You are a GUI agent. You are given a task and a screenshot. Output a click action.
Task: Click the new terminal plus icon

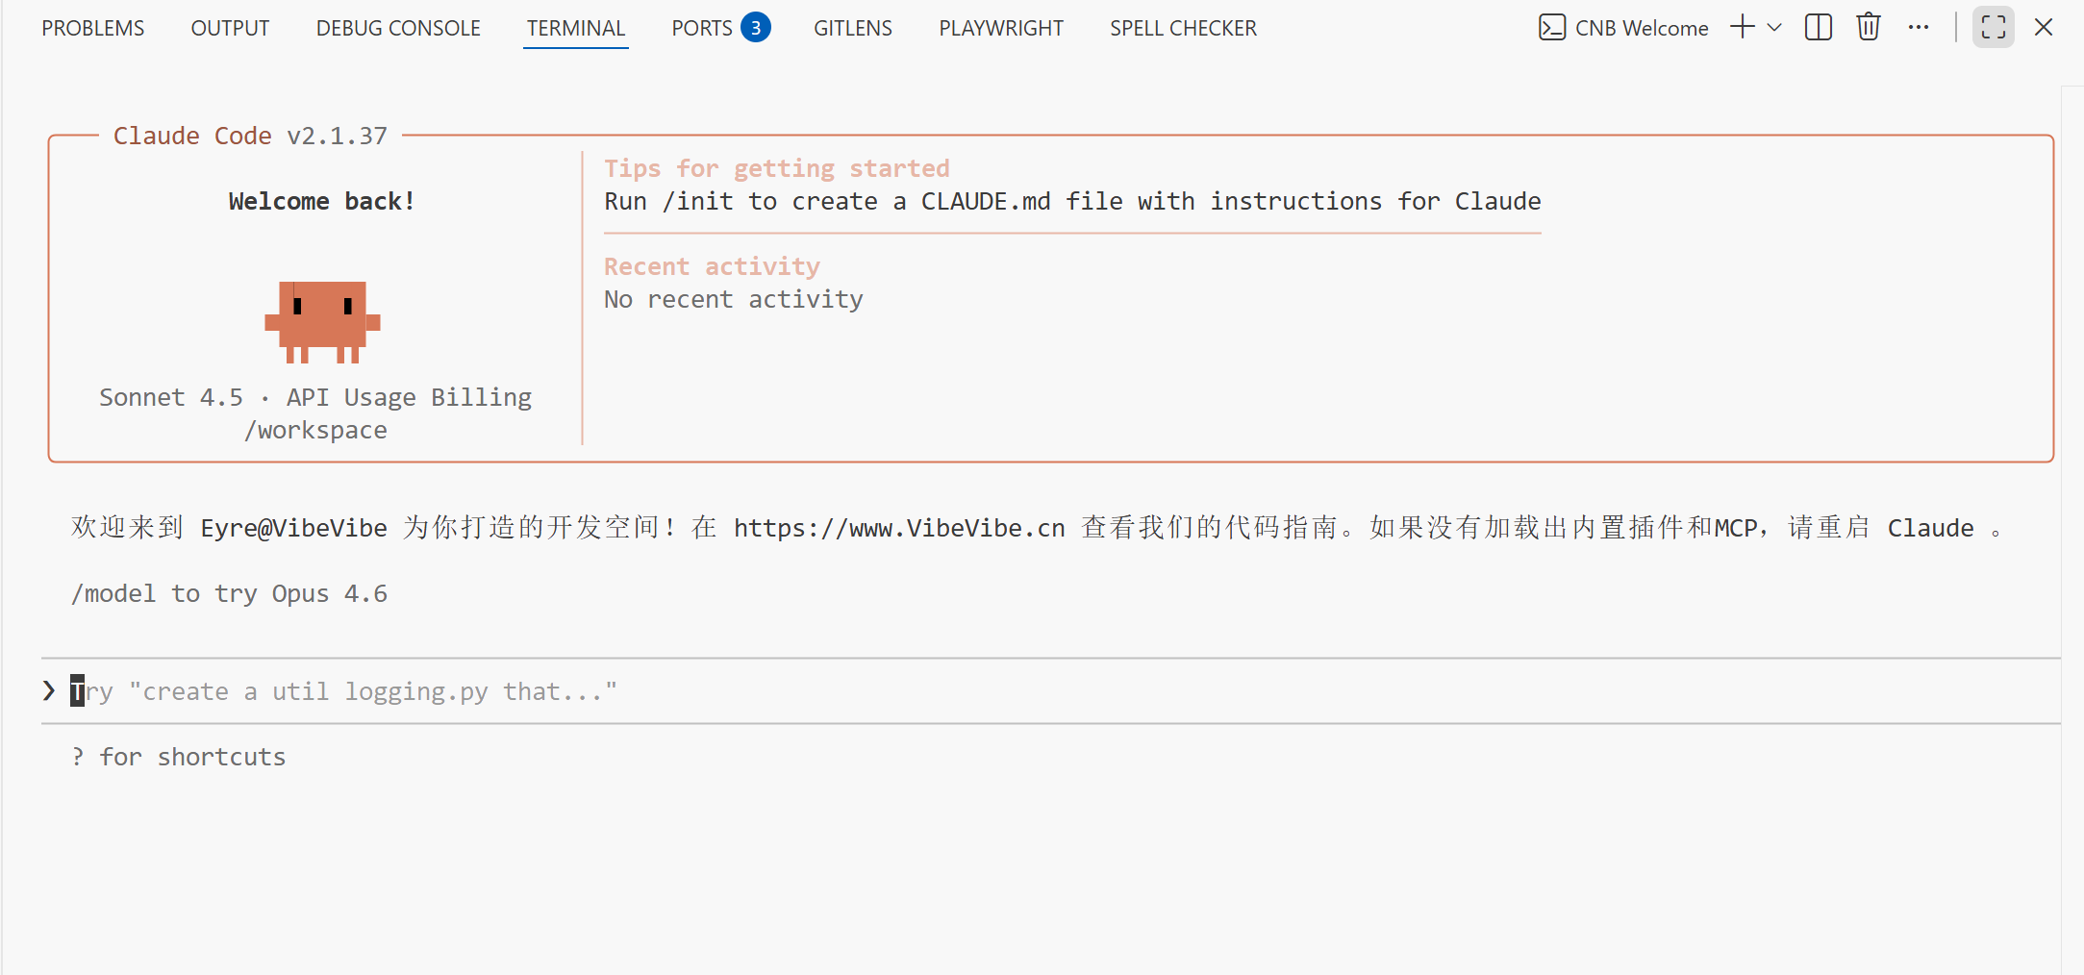coord(1742,27)
